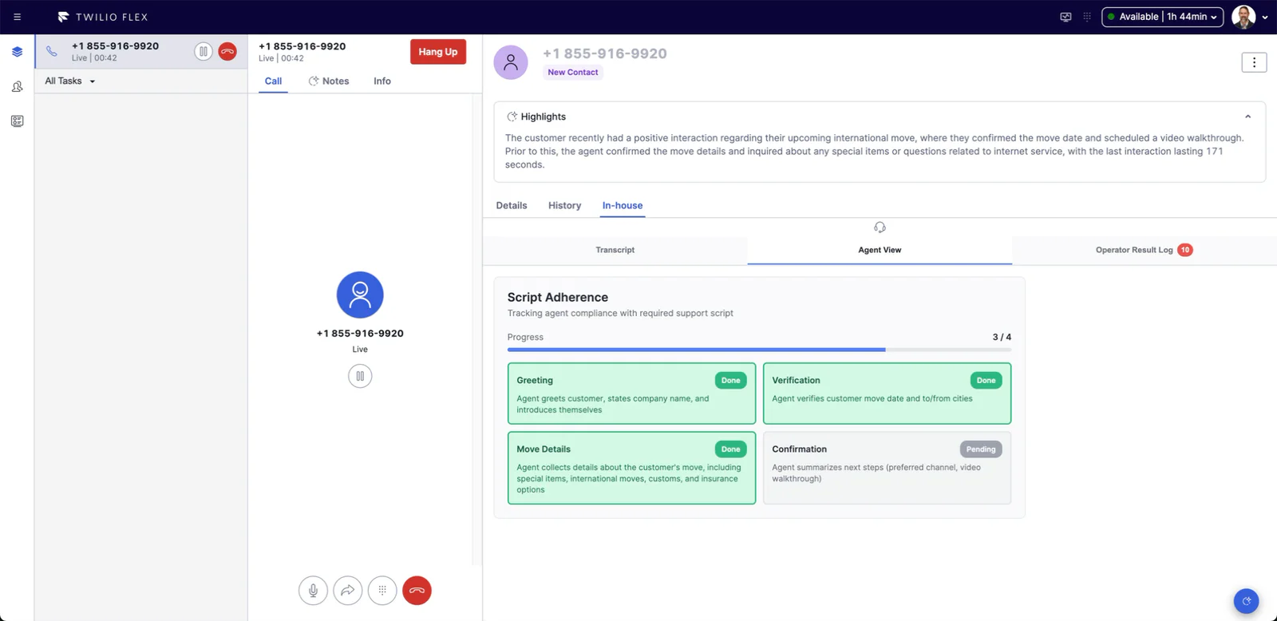The height and width of the screenshot is (621, 1277).
Task: Open the blue floating assistant button
Action: pos(1246,601)
